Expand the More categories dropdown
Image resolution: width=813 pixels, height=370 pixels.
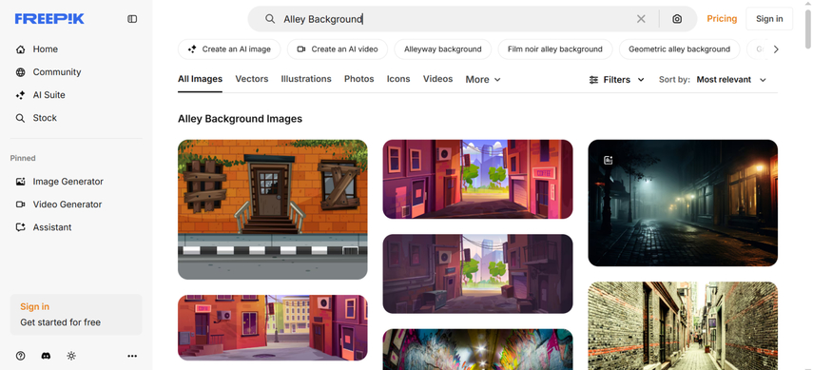coord(483,79)
